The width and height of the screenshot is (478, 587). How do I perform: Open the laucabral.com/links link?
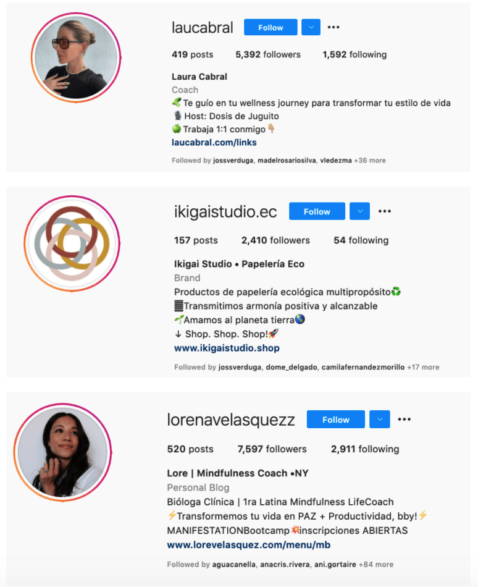click(x=214, y=143)
